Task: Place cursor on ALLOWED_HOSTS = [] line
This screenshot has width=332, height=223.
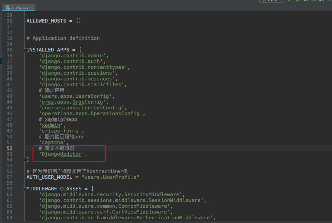Action: pos(53,21)
